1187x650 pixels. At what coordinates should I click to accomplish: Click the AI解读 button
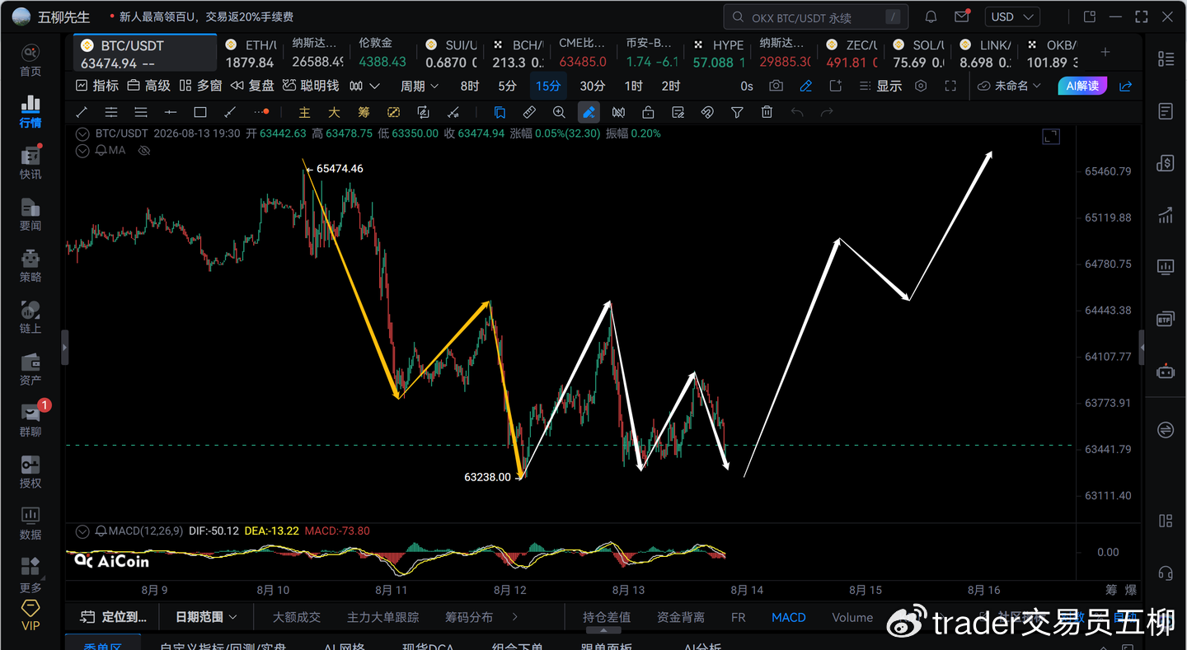point(1082,86)
